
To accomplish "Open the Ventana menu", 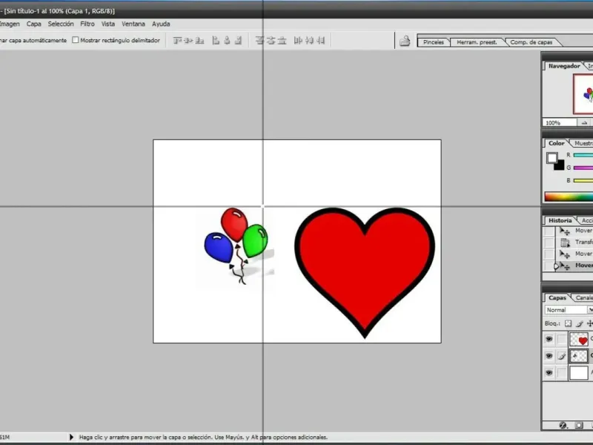I will click(133, 24).
